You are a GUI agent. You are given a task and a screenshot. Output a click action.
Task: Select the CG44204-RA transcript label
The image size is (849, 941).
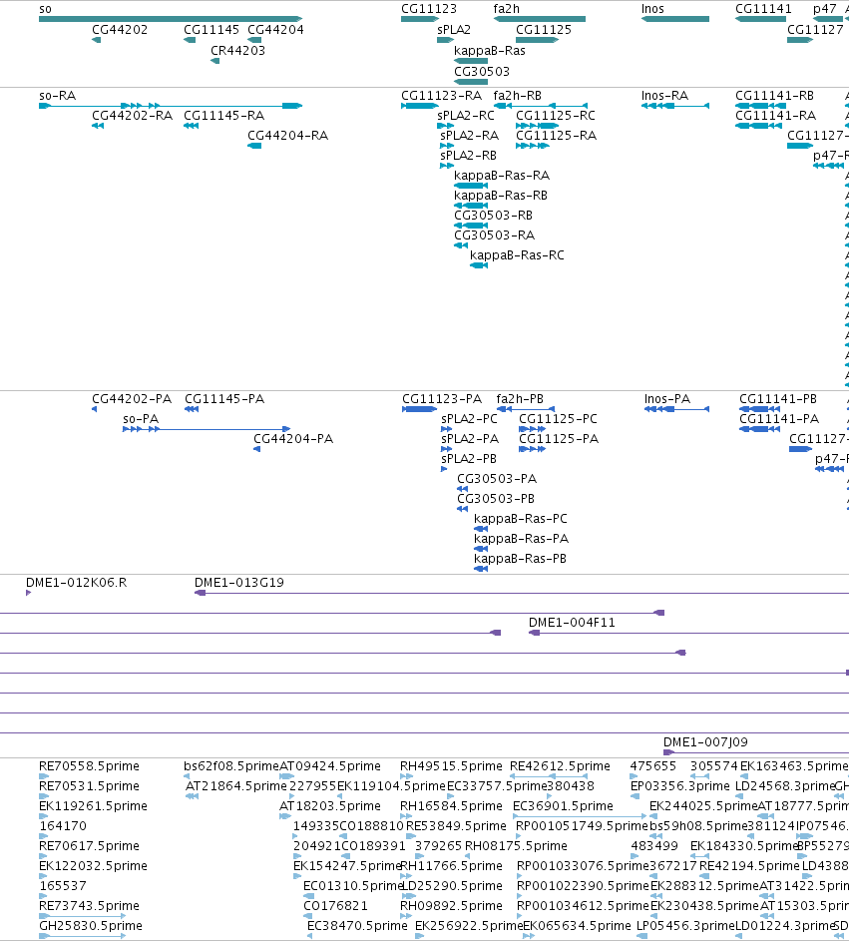pyautogui.click(x=288, y=135)
